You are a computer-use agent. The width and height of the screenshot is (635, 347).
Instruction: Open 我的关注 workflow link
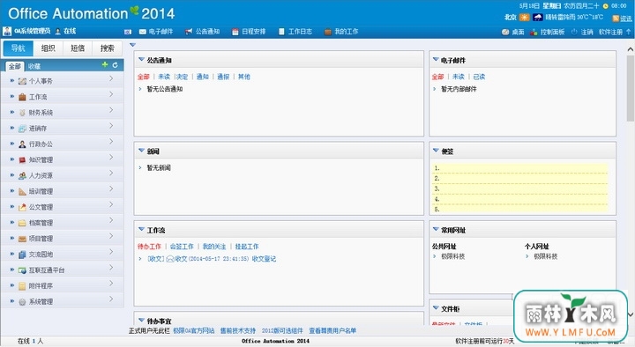[214, 247]
